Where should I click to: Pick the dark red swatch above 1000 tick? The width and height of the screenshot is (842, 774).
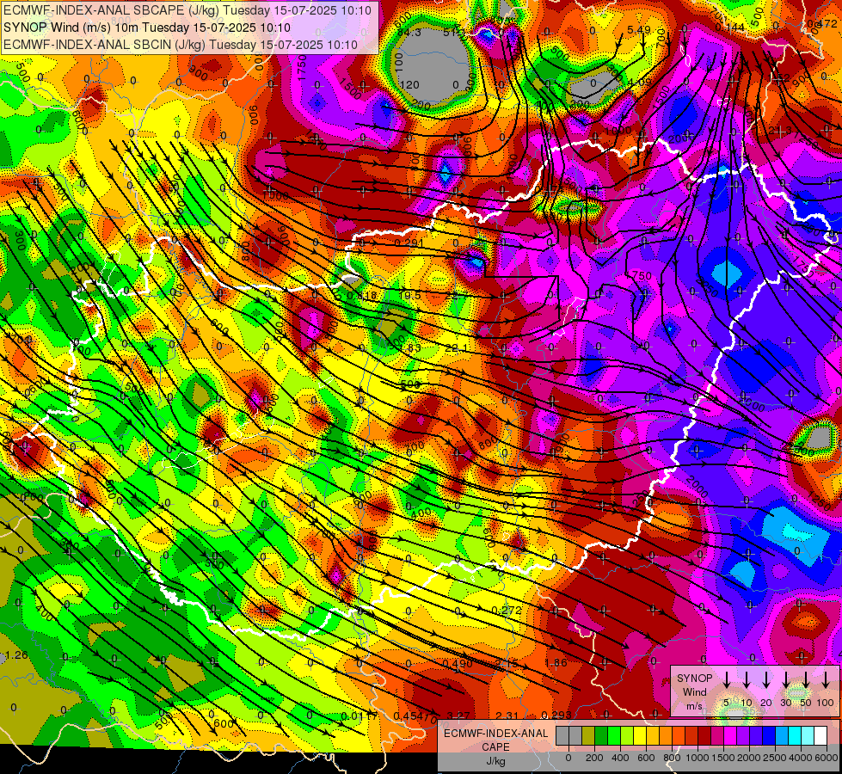coord(704,736)
